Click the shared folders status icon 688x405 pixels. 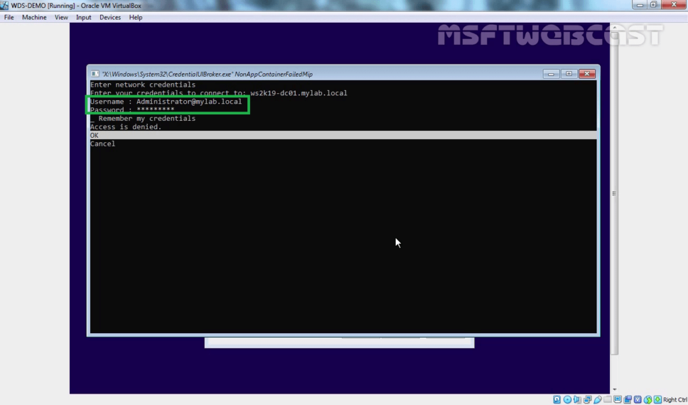click(x=607, y=399)
